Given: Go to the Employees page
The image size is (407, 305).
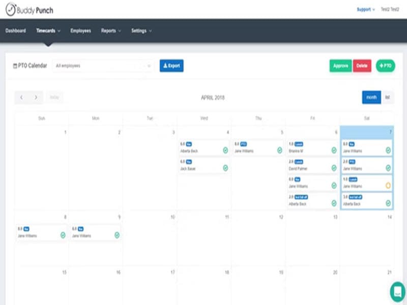Looking at the screenshot, I should tap(80, 30).
